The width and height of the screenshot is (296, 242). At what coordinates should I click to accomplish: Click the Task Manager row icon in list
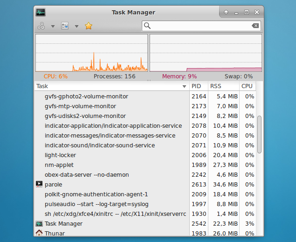click(39, 223)
